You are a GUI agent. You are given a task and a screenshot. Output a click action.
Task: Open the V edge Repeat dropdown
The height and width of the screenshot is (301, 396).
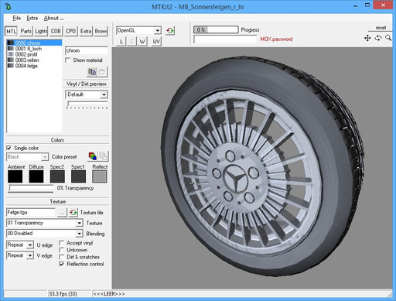pyautogui.click(x=30, y=255)
